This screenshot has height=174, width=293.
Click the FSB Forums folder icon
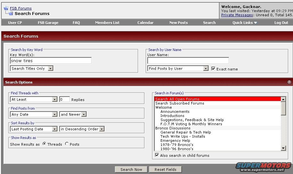pos(6,8)
